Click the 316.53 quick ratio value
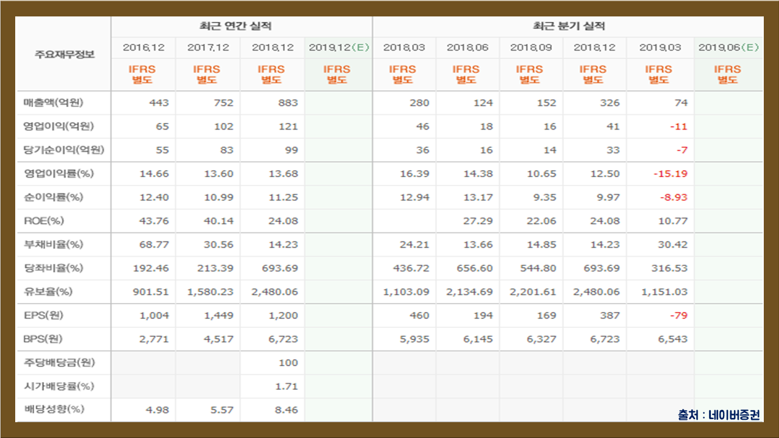Image resolution: width=779 pixels, height=438 pixels. pos(671,268)
